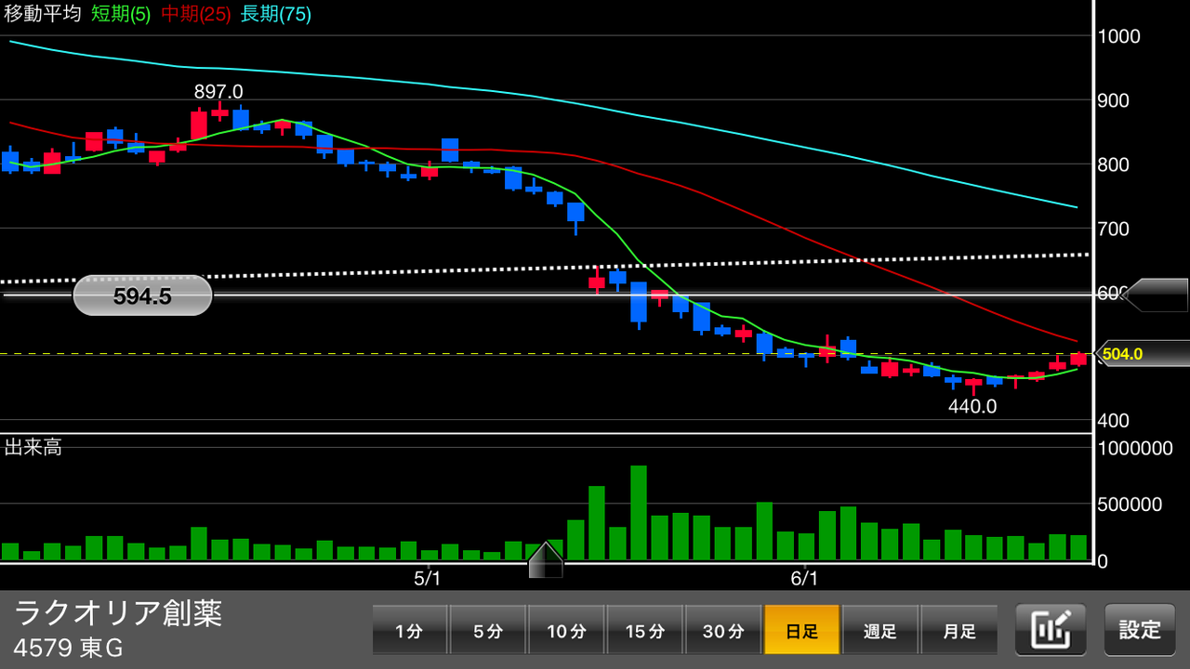Tap the 長期(75) moving average legend
This screenshot has width=1190, height=669.
(x=276, y=14)
